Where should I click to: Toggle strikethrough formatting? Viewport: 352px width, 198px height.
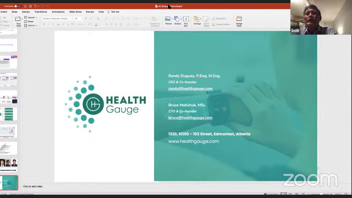click(58, 24)
